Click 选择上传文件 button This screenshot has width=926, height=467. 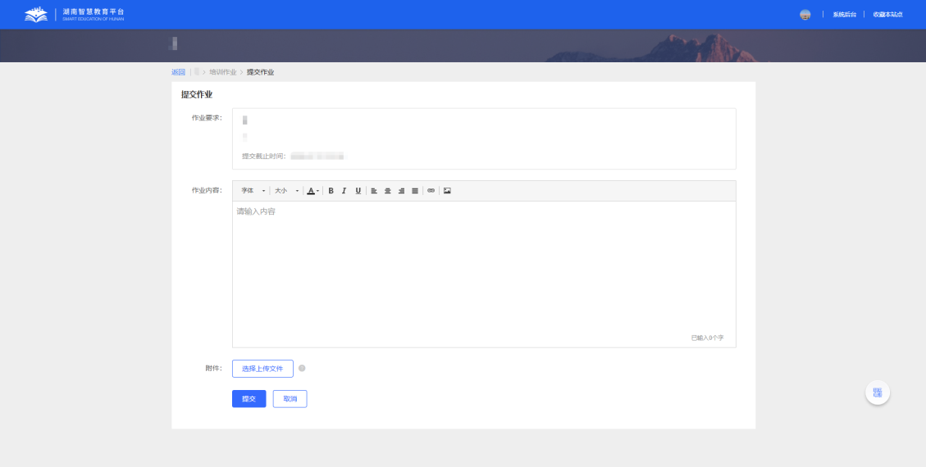pyautogui.click(x=262, y=369)
